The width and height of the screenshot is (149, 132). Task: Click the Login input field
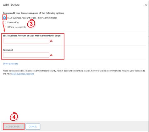[26, 41]
